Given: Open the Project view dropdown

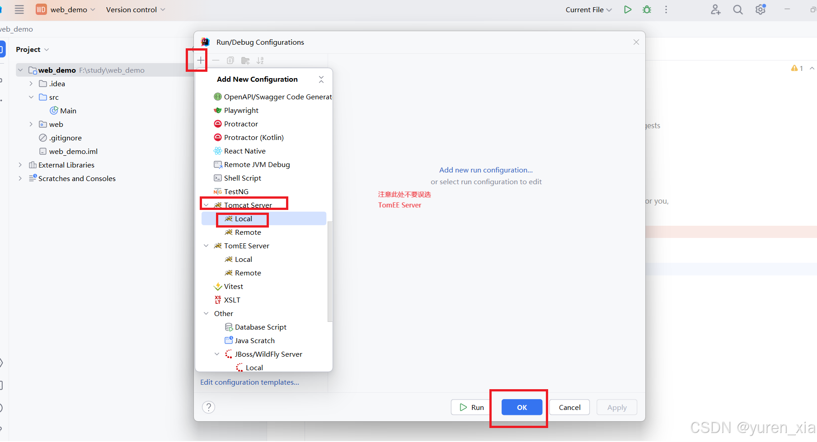Looking at the screenshot, I should [33, 49].
